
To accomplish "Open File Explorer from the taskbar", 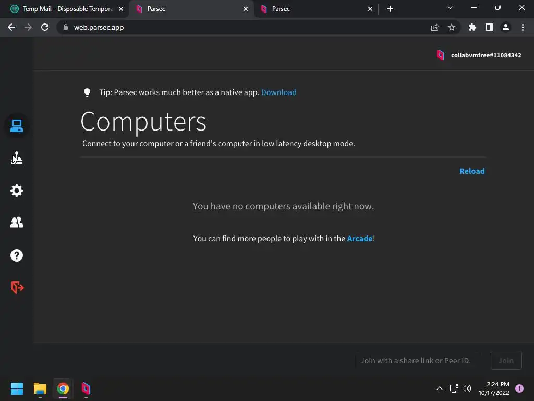I will click(x=40, y=388).
